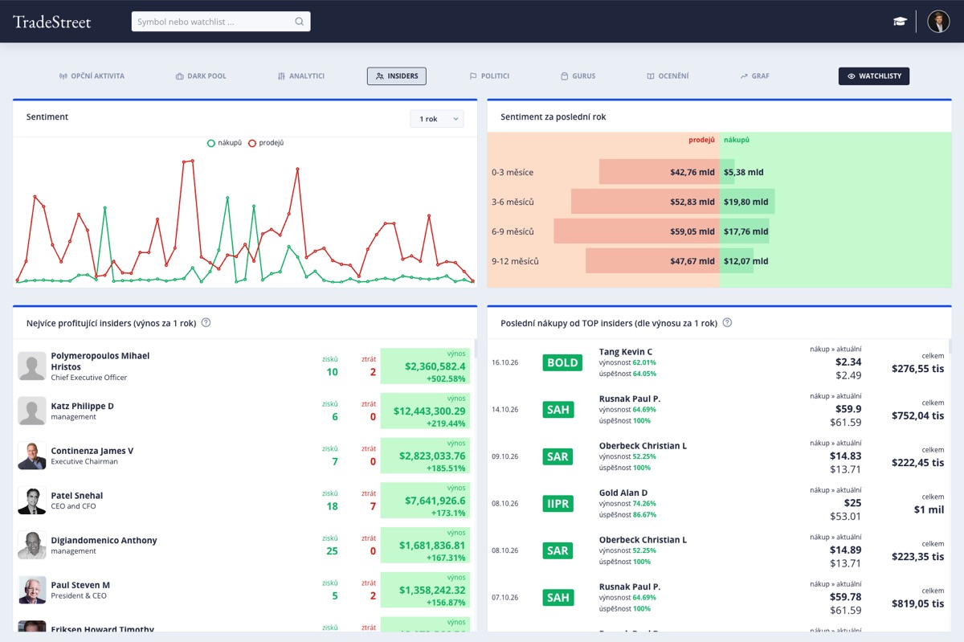Open Gold Alan D purchase row
This screenshot has height=642, width=964.
719,504
